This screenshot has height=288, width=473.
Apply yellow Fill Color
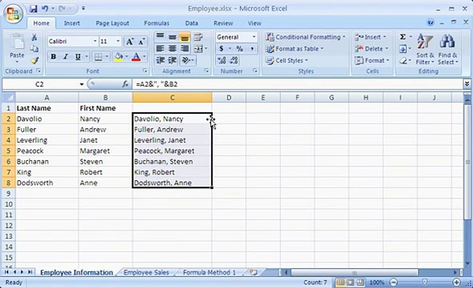point(119,56)
